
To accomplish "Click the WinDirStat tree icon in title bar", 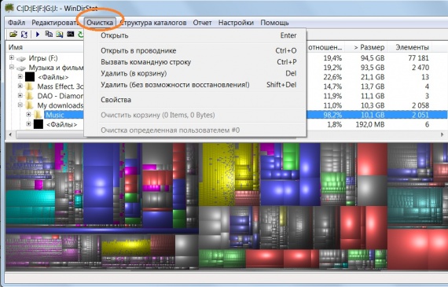I will pyautogui.click(x=9, y=7).
